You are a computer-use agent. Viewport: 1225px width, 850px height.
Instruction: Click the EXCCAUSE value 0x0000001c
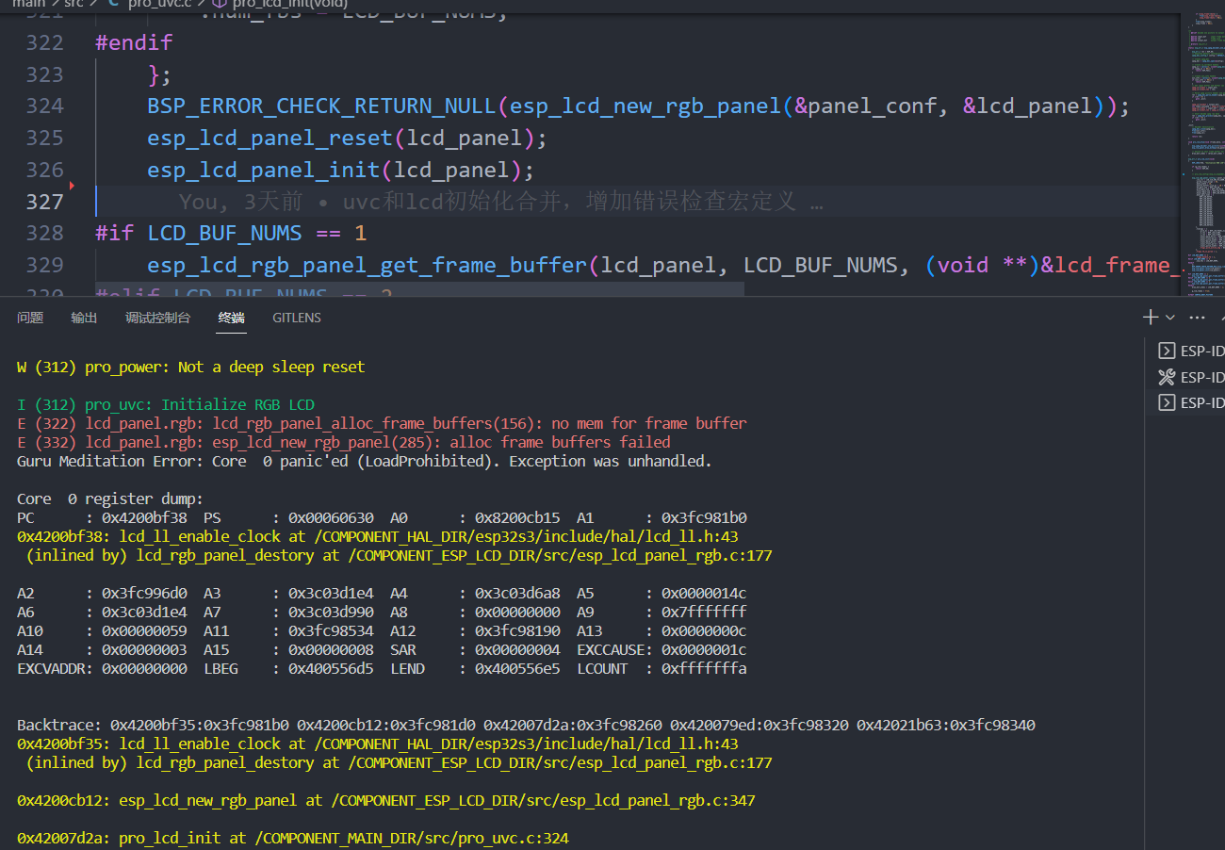[x=704, y=649]
